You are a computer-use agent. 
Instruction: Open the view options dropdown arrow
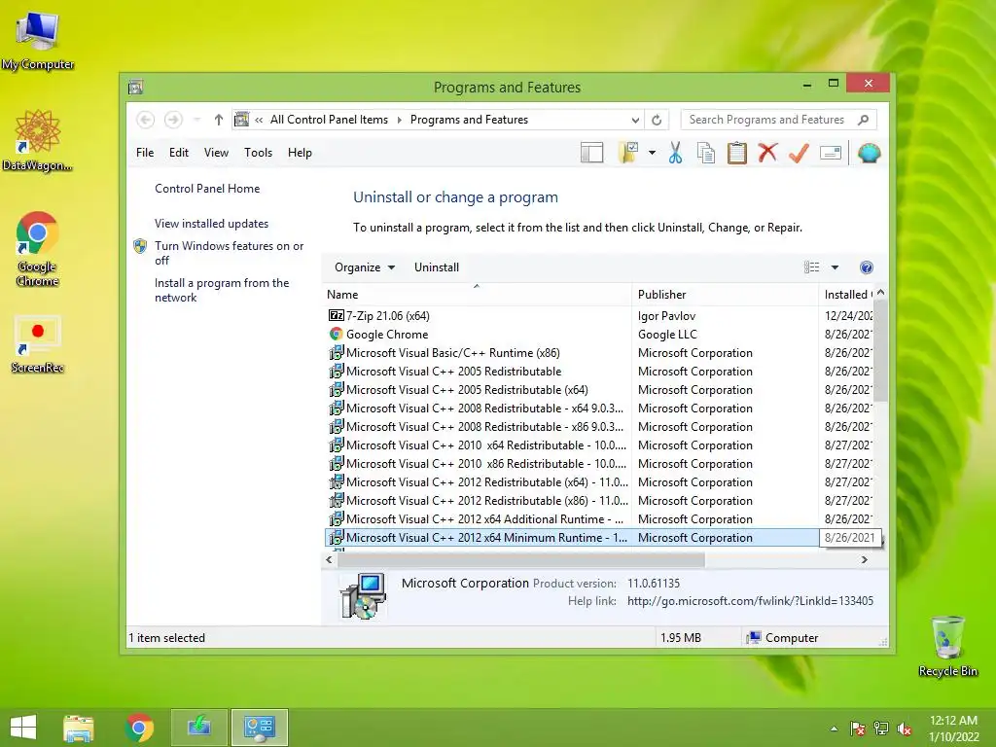[x=835, y=267]
